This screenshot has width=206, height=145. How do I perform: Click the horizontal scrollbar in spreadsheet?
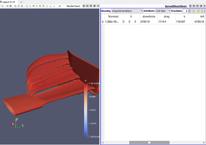(149, 142)
